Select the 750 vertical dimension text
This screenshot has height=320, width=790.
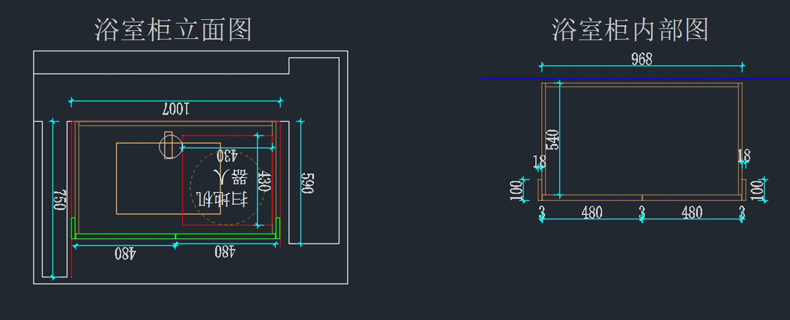60,200
